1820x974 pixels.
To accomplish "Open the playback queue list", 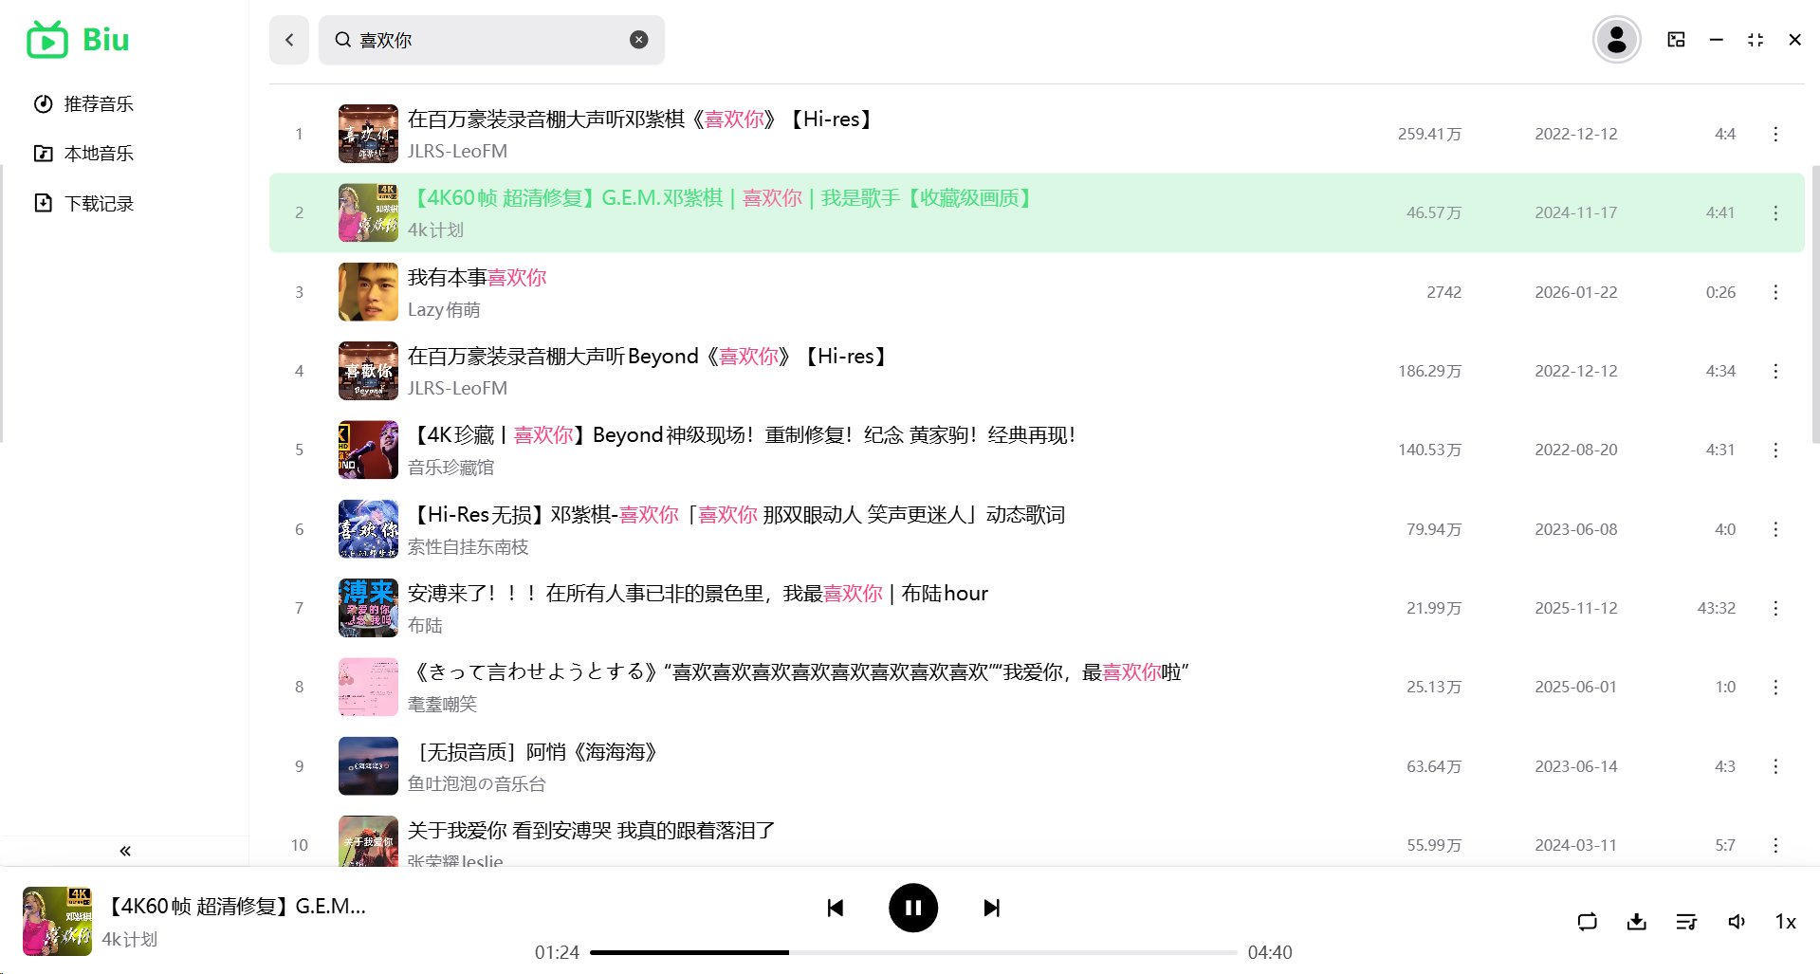I will pos(1685,921).
